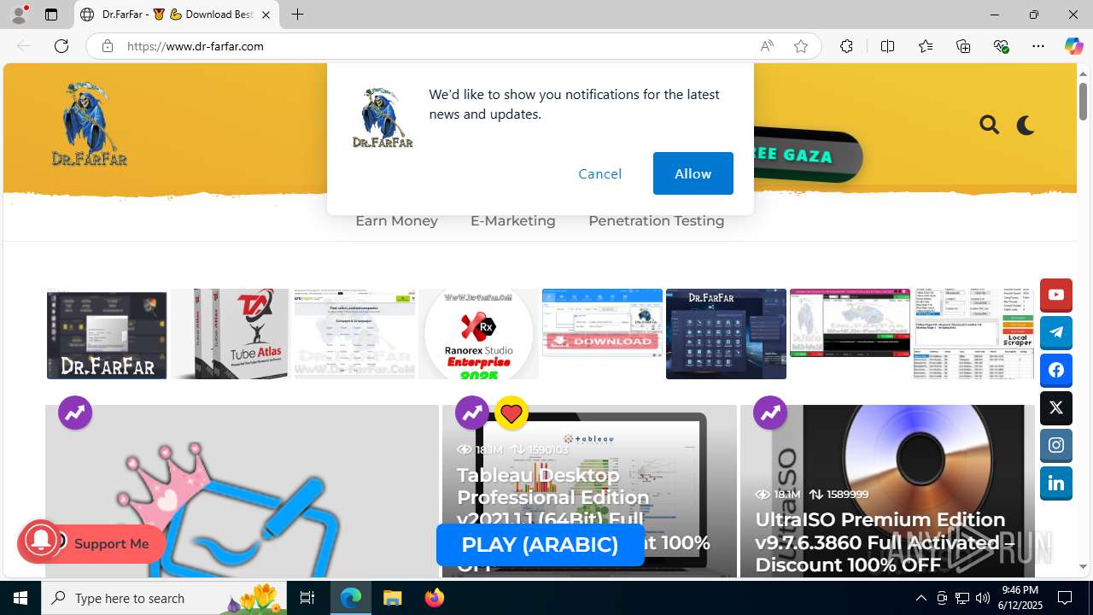This screenshot has height=615, width=1093.
Task: Open the volume control in system tray
Action: [x=983, y=598]
